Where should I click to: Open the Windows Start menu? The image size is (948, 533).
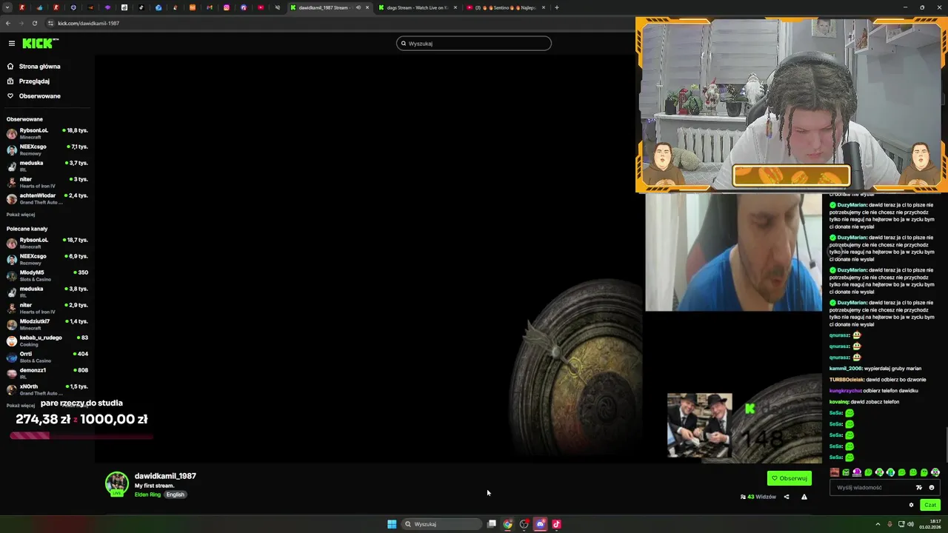392,524
